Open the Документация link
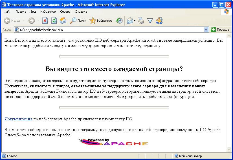 click(x=18, y=119)
